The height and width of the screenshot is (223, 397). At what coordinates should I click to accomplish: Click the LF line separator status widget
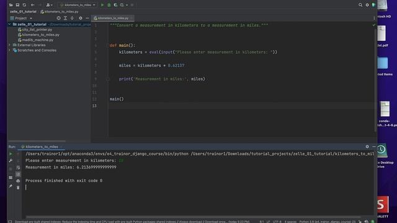click(268, 222)
